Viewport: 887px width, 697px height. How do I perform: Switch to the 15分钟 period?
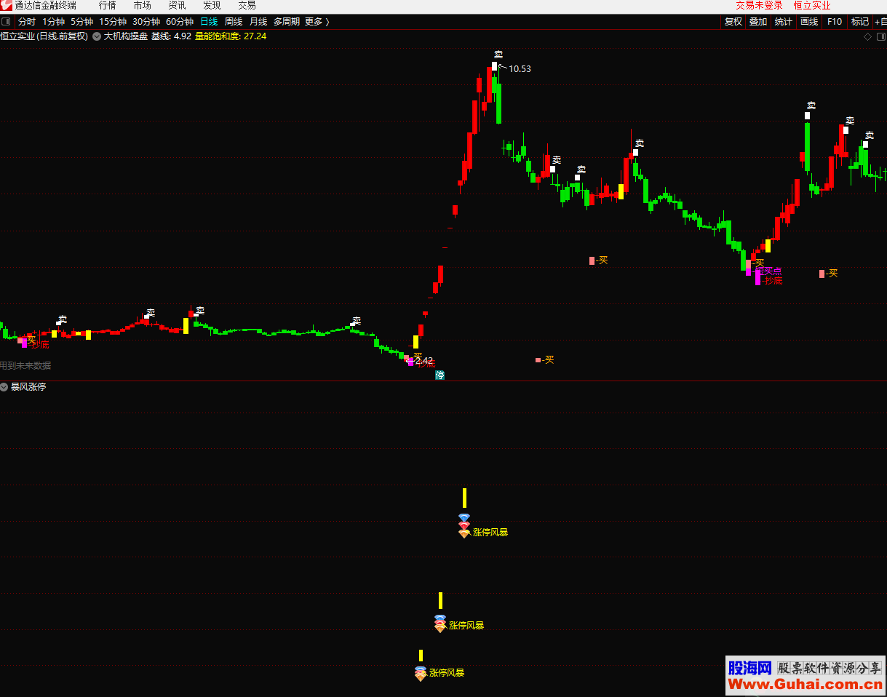coord(113,22)
